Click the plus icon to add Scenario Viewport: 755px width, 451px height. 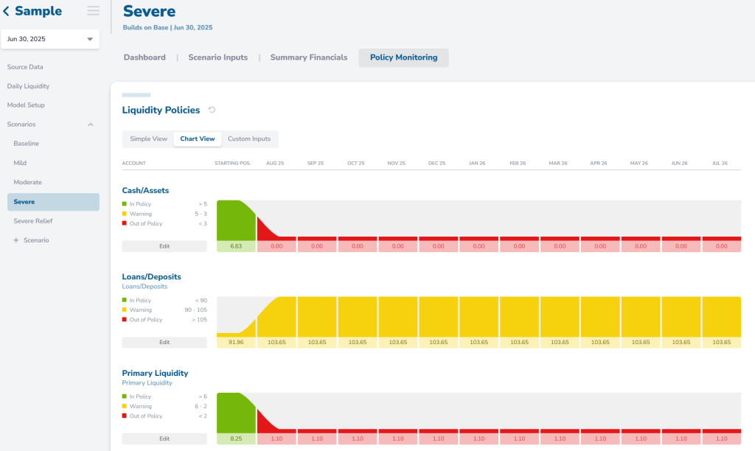(x=16, y=240)
